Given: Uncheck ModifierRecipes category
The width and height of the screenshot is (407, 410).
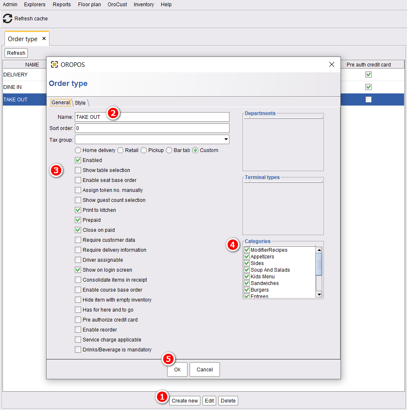Looking at the screenshot, I should point(247,250).
